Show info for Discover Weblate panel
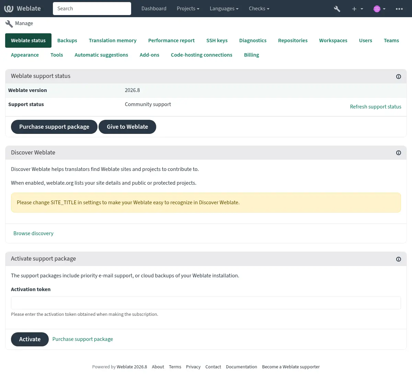The image size is (412, 391). tap(399, 153)
